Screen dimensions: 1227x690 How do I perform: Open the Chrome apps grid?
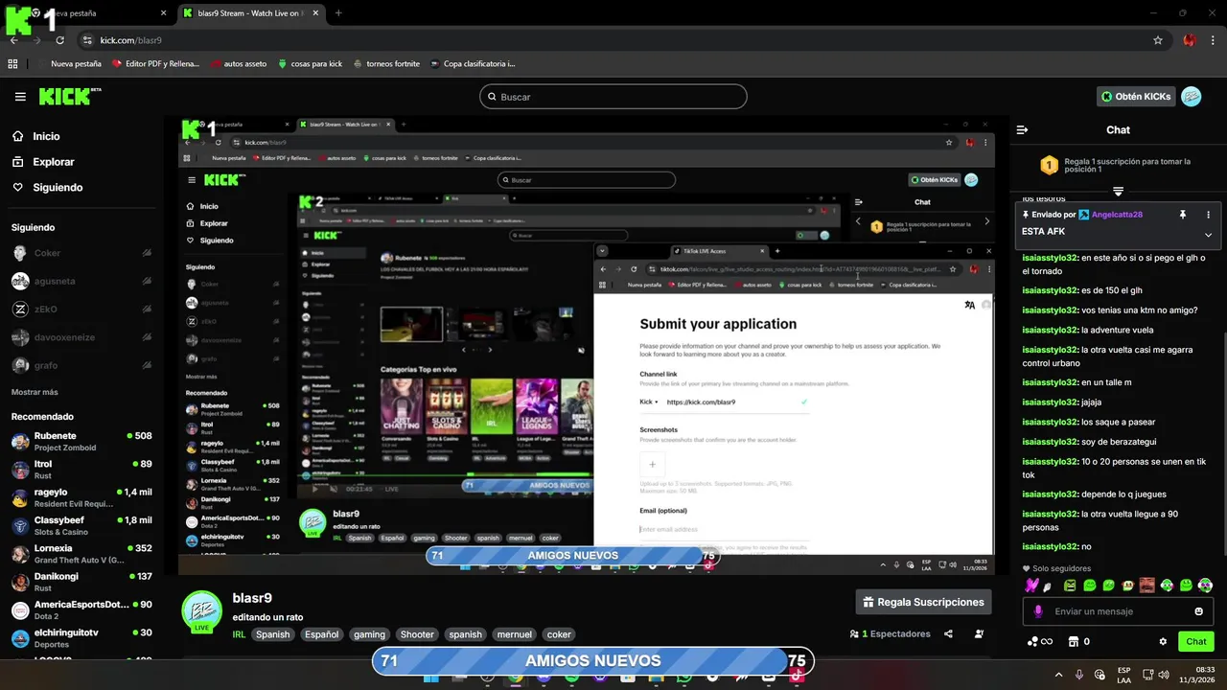(12, 64)
